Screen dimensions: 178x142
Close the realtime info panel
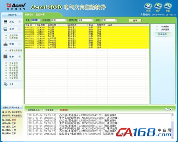170,109
